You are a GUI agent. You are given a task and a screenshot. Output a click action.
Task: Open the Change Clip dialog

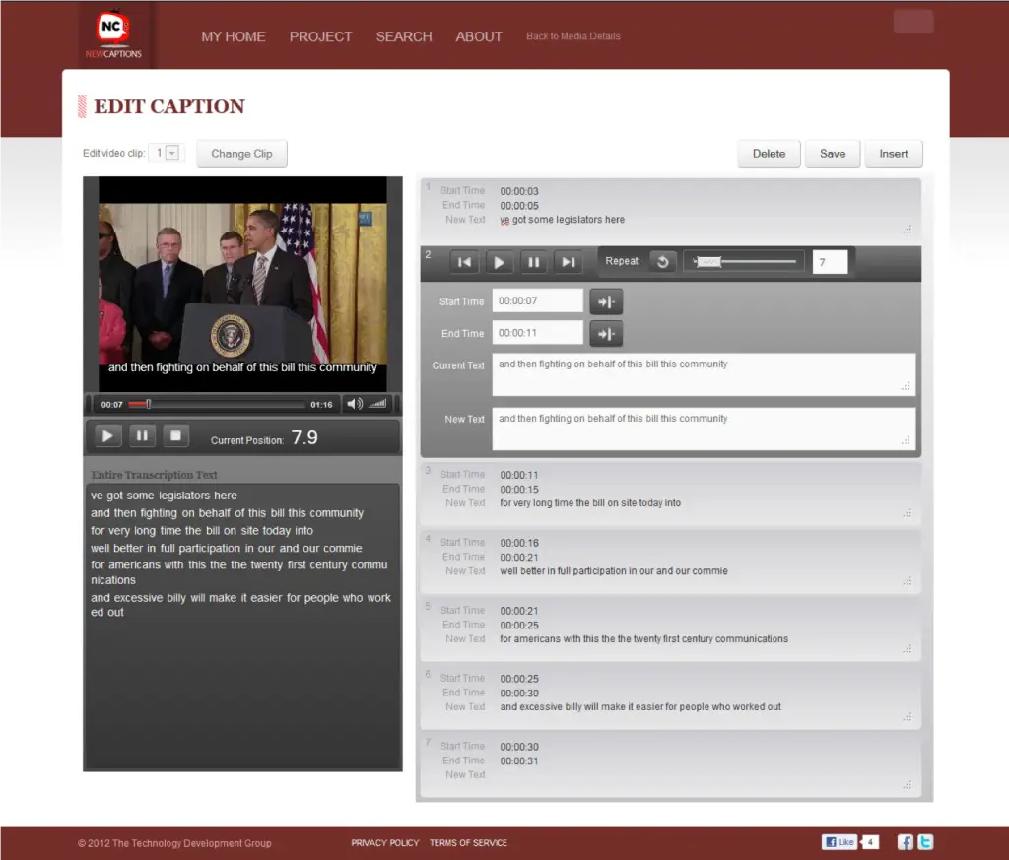(240, 154)
